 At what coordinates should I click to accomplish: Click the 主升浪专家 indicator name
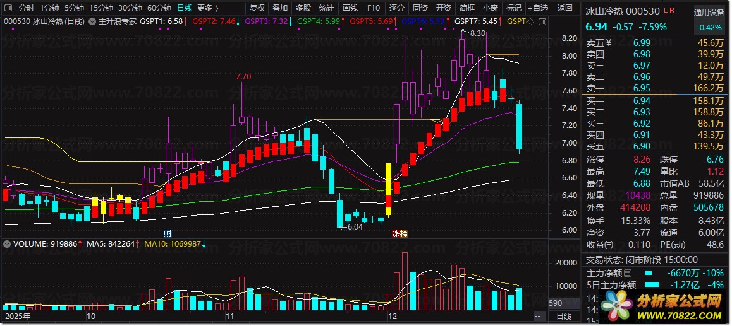point(118,21)
